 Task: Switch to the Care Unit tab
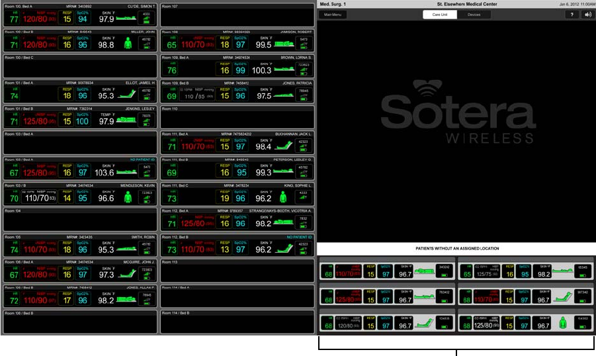click(x=440, y=15)
